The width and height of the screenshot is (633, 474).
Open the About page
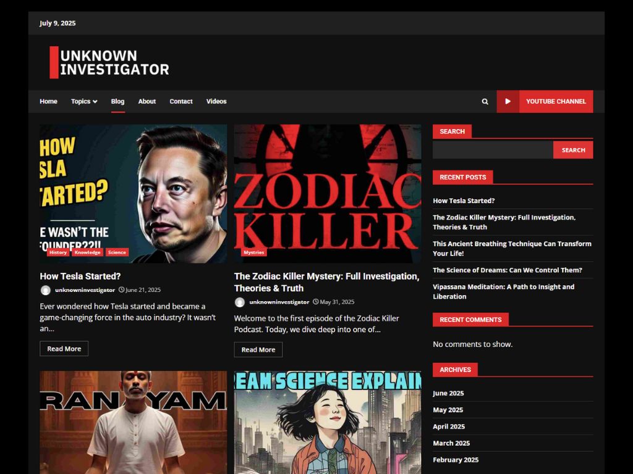pos(147,102)
